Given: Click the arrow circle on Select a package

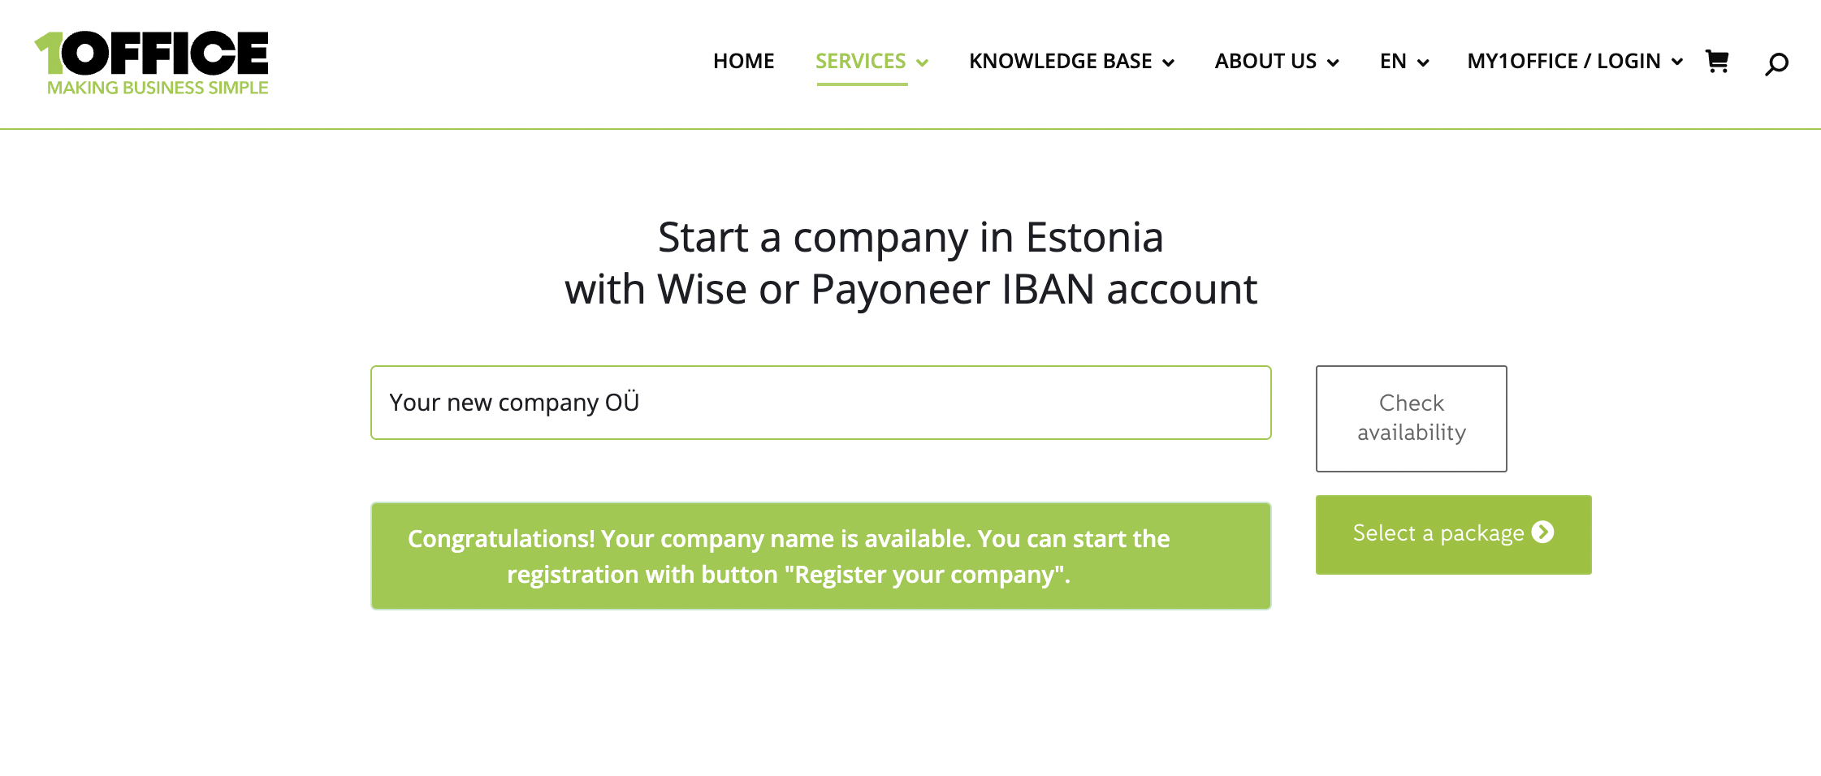Looking at the screenshot, I should [1542, 532].
